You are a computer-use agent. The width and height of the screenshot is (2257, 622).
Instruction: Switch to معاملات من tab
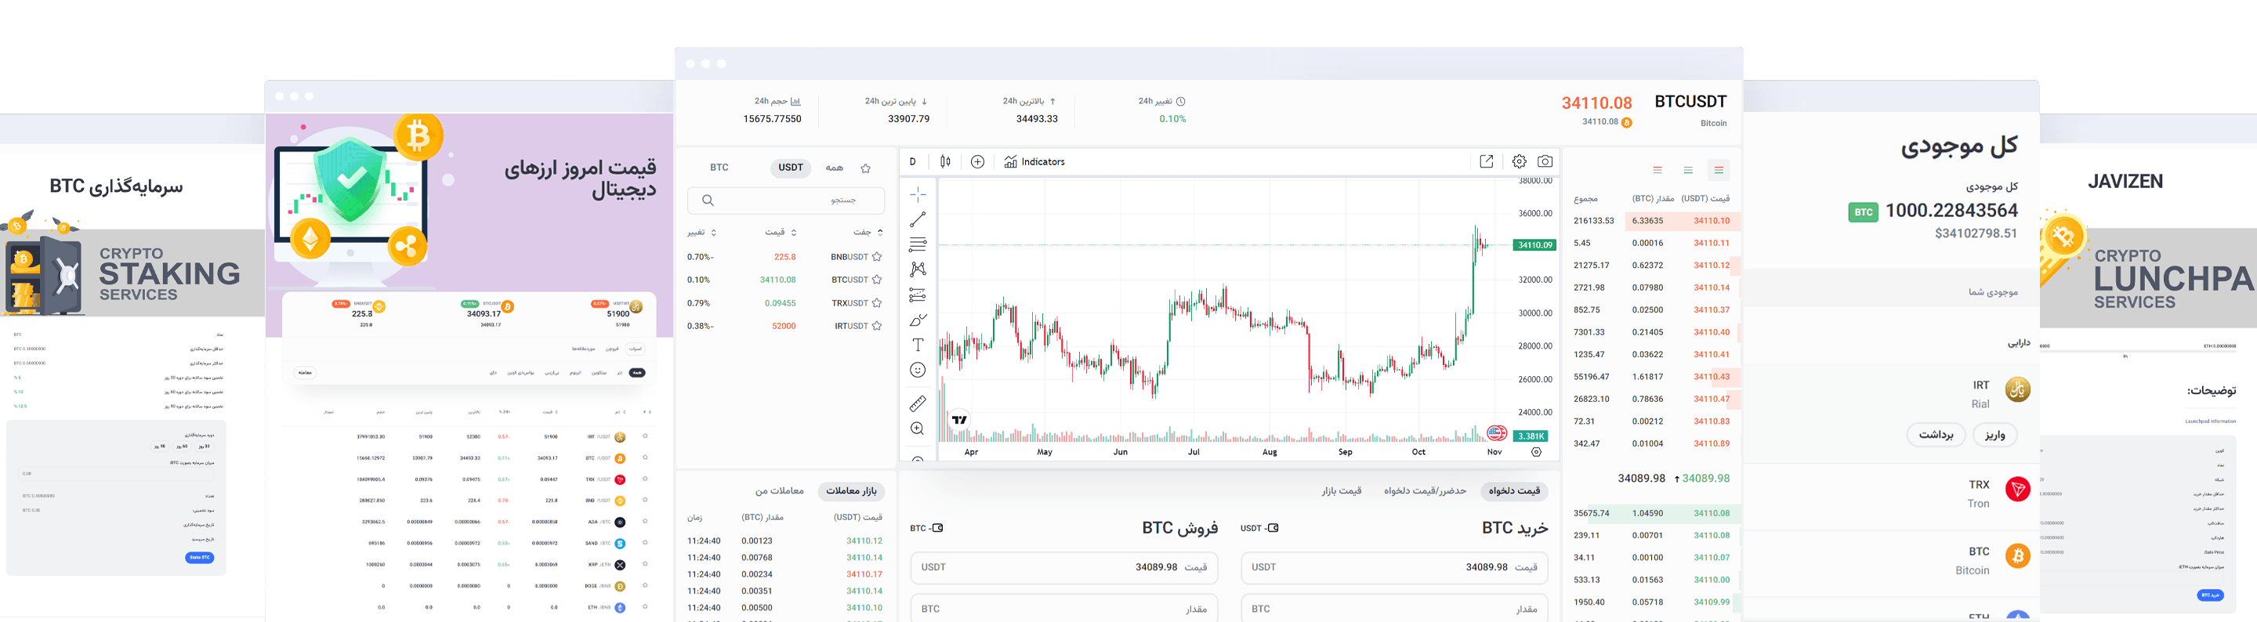[x=780, y=490]
